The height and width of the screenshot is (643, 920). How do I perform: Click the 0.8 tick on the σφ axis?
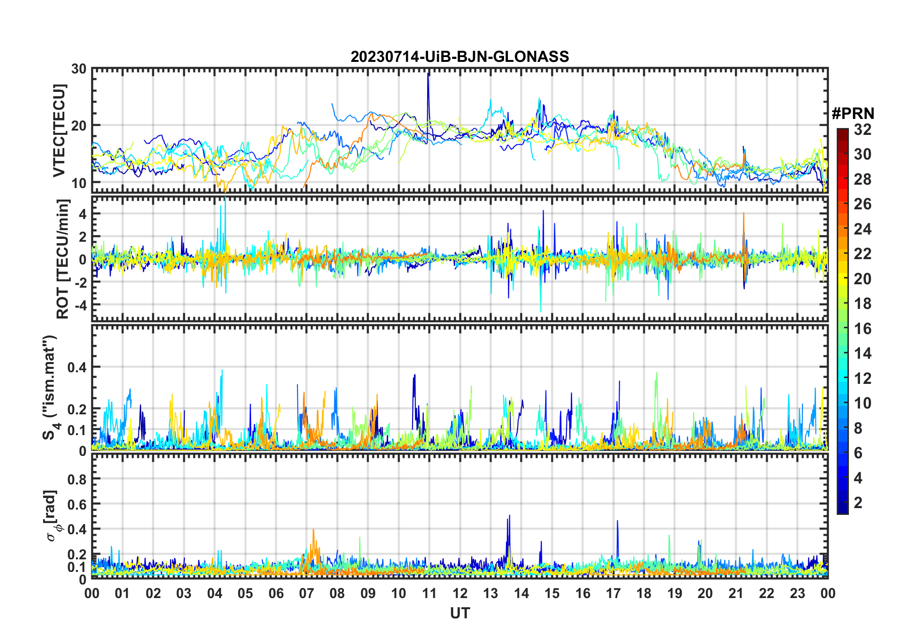point(77,479)
